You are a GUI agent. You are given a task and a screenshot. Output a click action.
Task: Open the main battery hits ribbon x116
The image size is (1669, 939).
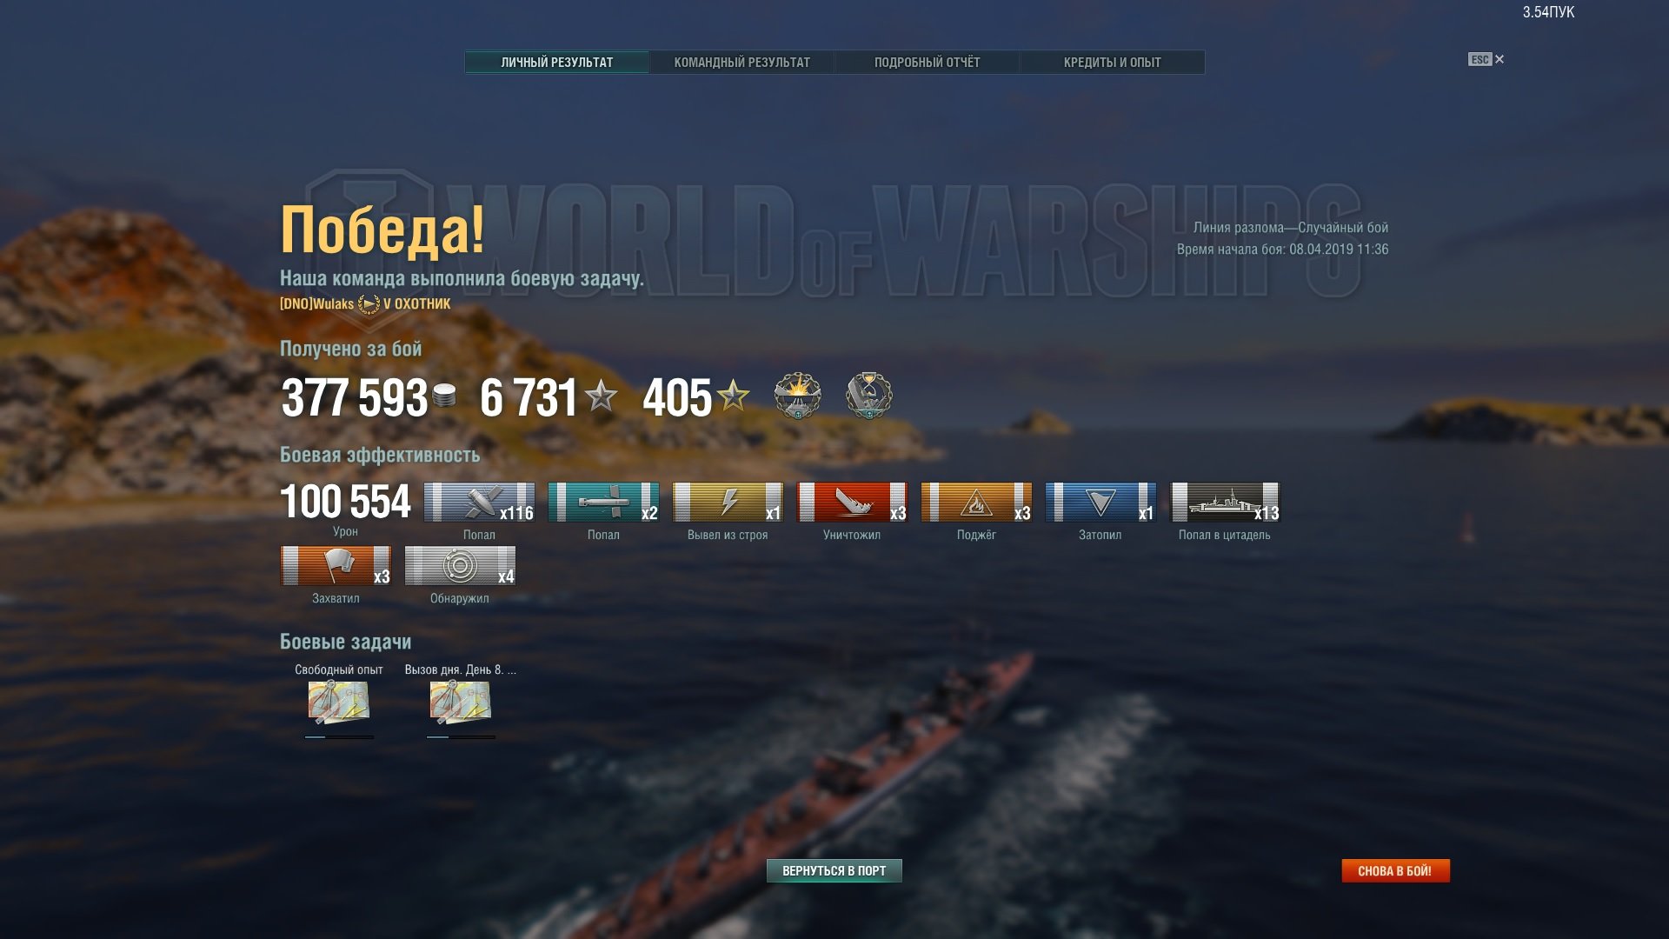click(479, 503)
